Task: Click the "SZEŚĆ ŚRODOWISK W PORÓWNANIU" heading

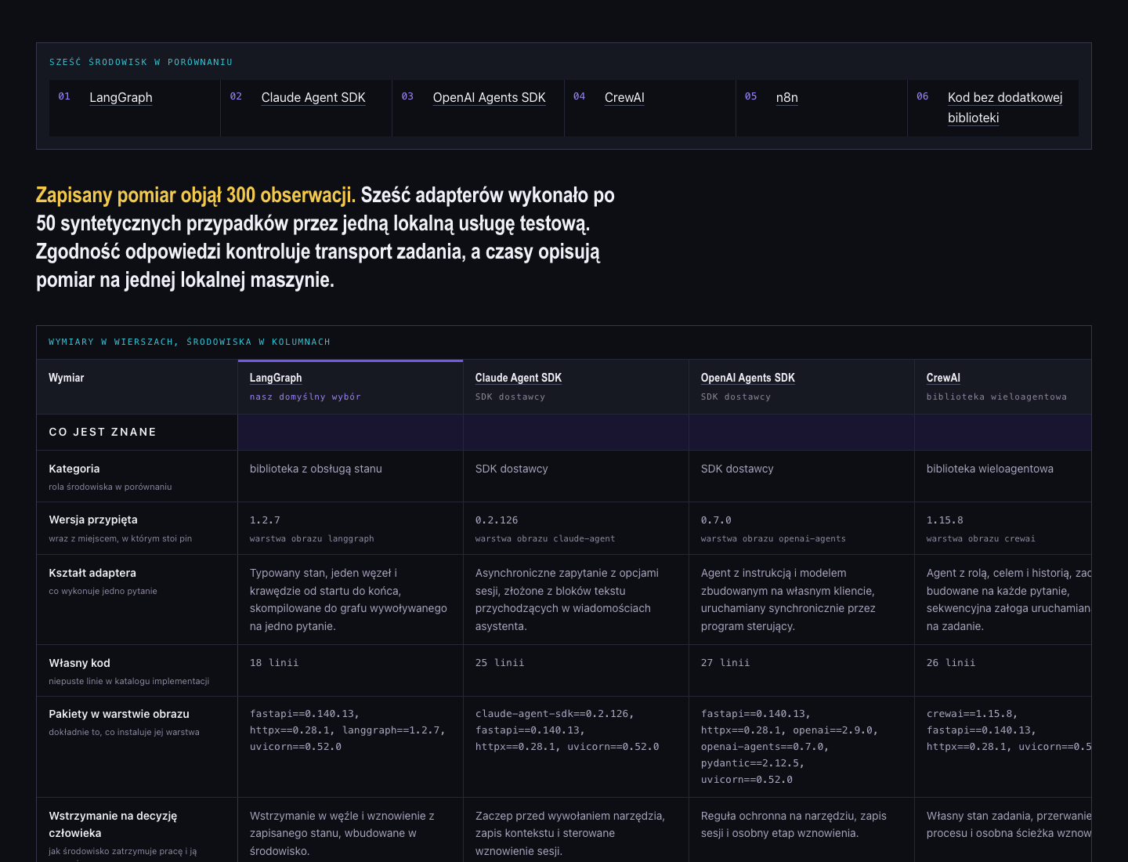Action: (x=141, y=62)
